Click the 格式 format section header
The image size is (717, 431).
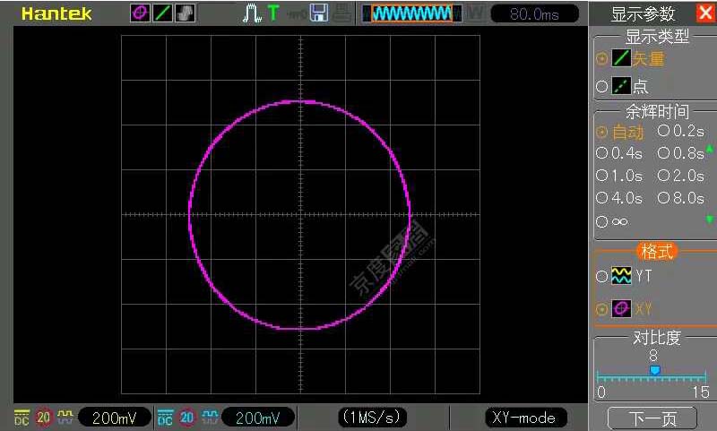pyautogui.click(x=657, y=252)
